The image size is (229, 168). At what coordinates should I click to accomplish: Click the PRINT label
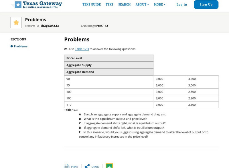[74, 167]
